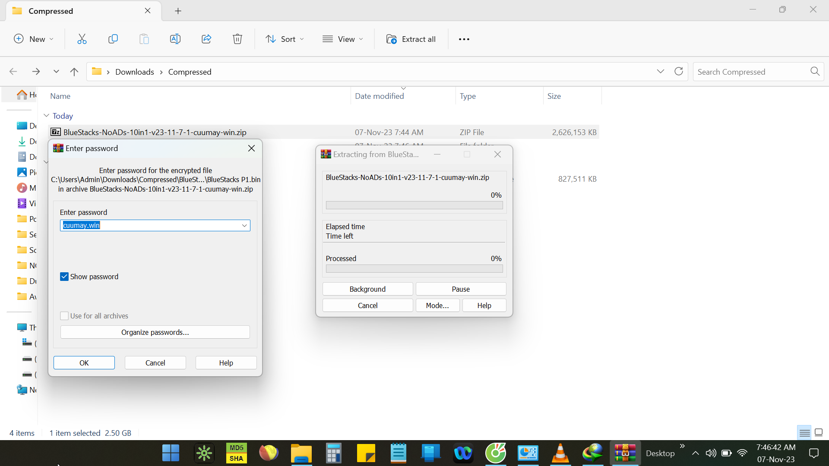Switch to details view layout icon
Screen dimensions: 829x466
click(x=805, y=432)
